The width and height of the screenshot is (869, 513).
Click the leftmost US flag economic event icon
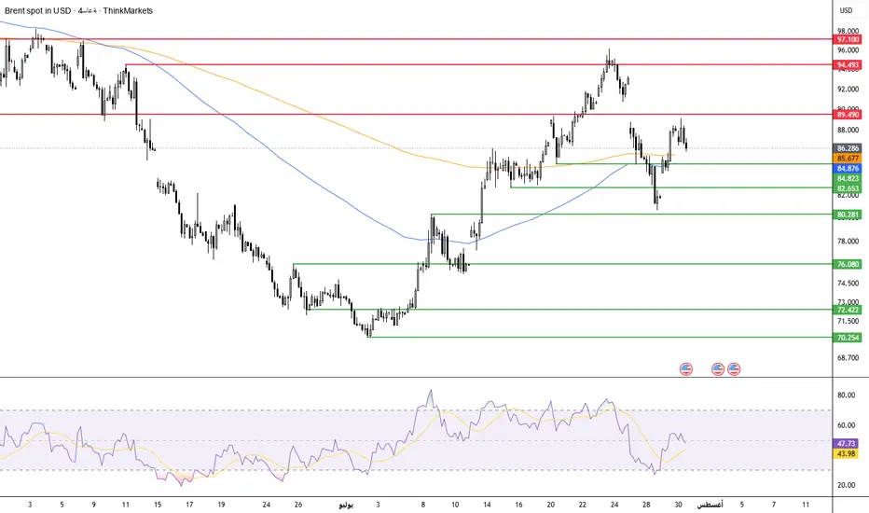click(x=686, y=368)
